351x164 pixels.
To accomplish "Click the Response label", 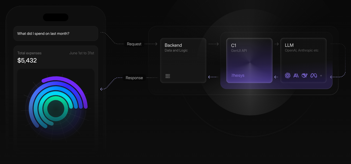I will pos(134,78).
